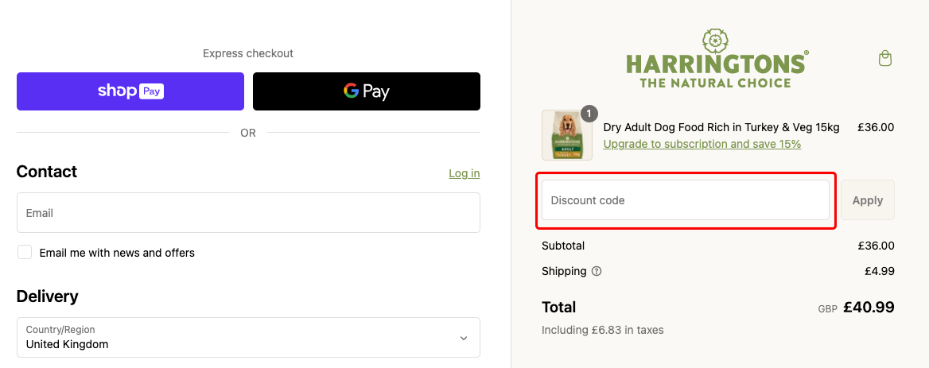Click the Dry Adult Dog Food product title

click(x=721, y=127)
